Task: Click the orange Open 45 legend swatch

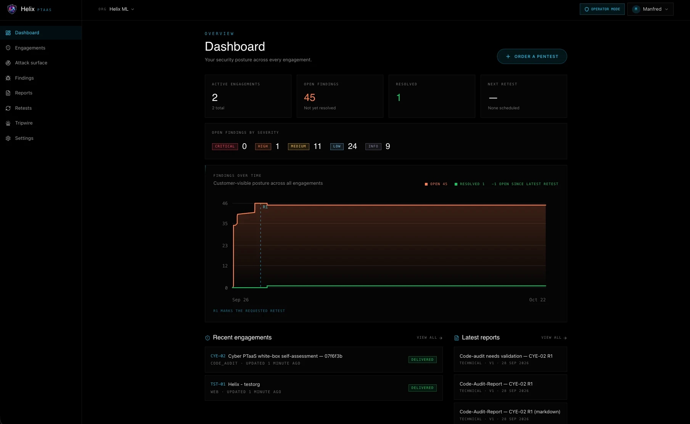Action: [x=426, y=184]
